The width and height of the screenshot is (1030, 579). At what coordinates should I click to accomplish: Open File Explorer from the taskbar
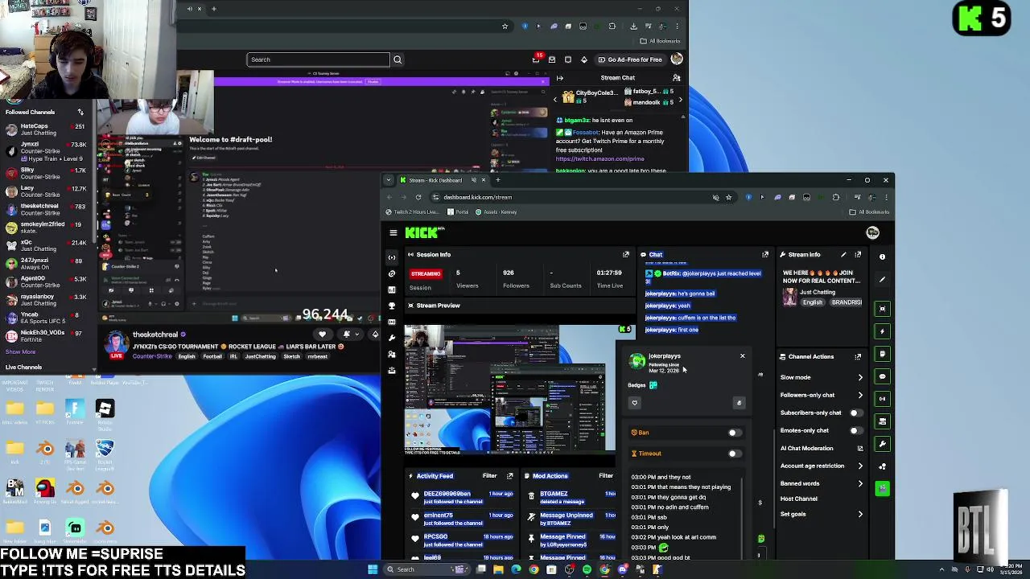coord(498,569)
